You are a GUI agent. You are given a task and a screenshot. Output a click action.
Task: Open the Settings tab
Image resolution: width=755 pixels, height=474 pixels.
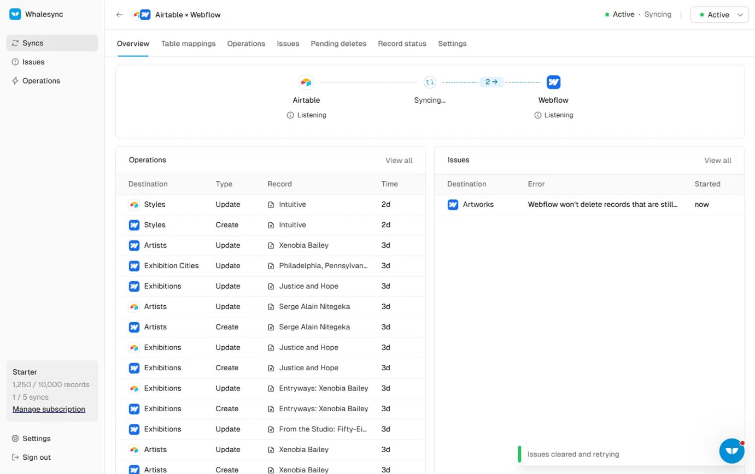click(x=452, y=44)
